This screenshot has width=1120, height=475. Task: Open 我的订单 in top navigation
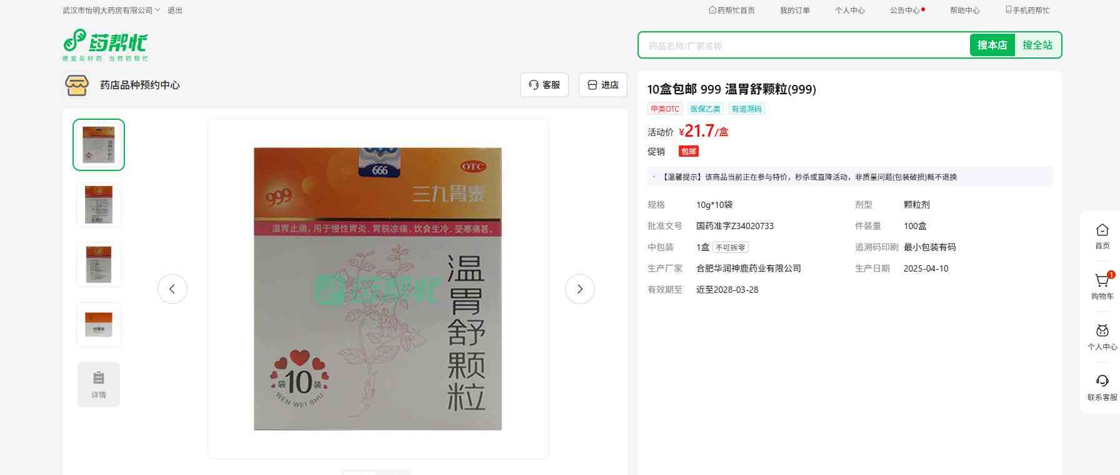point(794,11)
